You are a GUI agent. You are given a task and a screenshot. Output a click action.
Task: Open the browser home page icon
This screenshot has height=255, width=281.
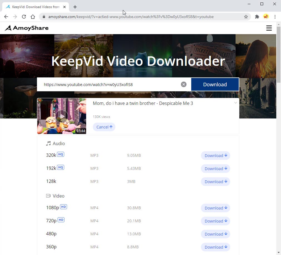33,17
